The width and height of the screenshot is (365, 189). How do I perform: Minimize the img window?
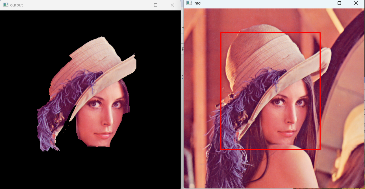[x=323, y=3]
